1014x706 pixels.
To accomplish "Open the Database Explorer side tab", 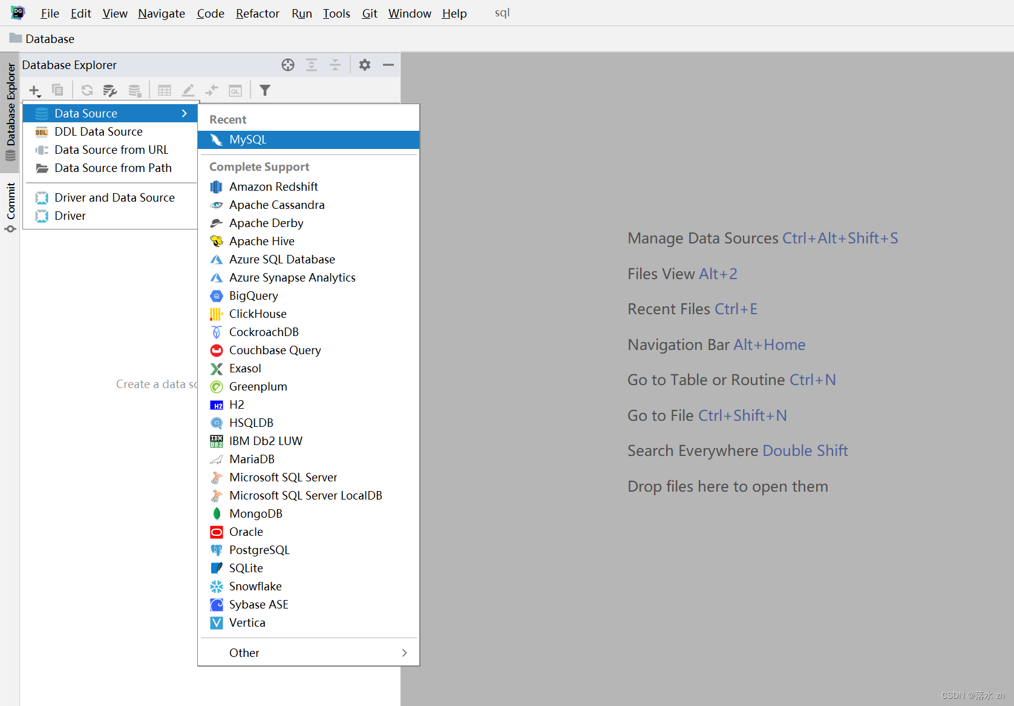I will pyautogui.click(x=10, y=113).
